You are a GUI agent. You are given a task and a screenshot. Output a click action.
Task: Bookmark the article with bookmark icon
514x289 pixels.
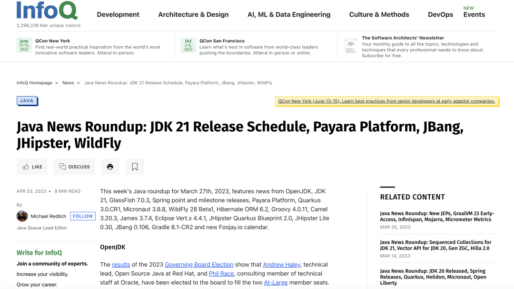(135, 167)
